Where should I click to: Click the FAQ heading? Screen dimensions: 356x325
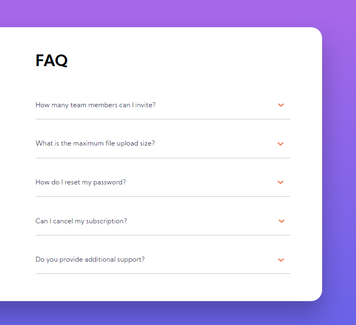pyautogui.click(x=52, y=61)
